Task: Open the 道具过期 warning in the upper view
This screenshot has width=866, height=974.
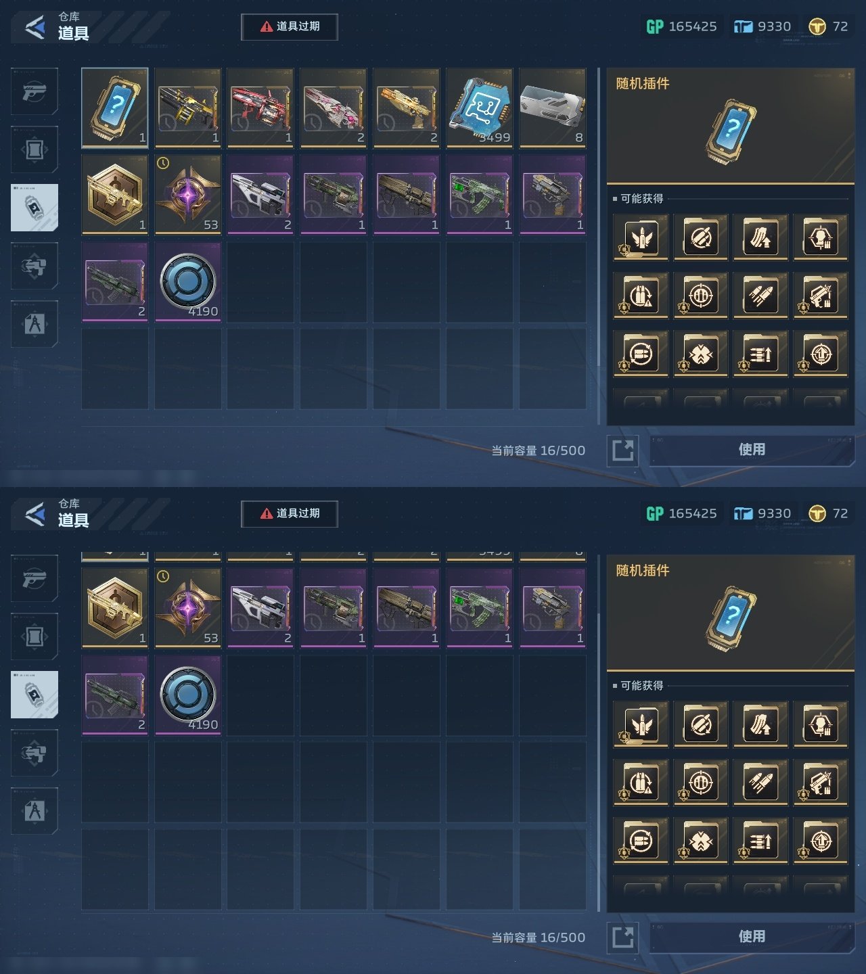Action: 290,26
